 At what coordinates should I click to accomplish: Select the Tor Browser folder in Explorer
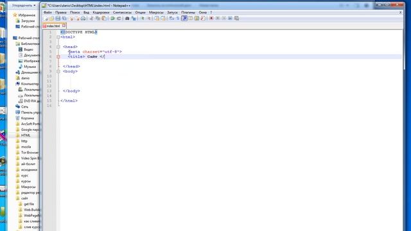pos(30,153)
